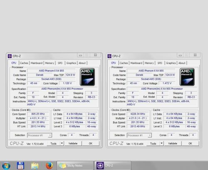This screenshot has height=170, width=208.
Task: Click the AMD Phenom II logo in left window
Action: [x=87, y=77]
